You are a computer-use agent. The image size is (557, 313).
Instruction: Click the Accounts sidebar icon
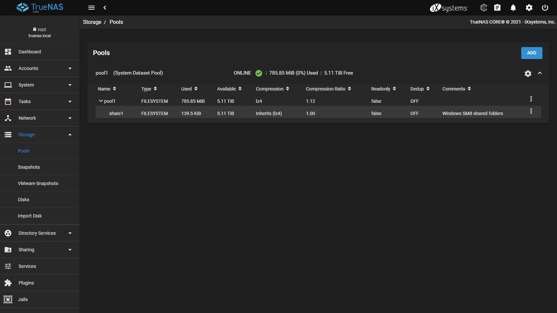tap(8, 68)
